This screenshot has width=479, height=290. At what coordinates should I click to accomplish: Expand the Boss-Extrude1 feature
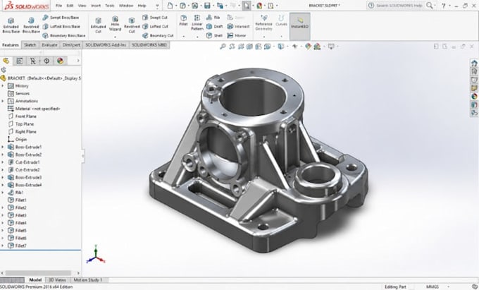coord(3,147)
